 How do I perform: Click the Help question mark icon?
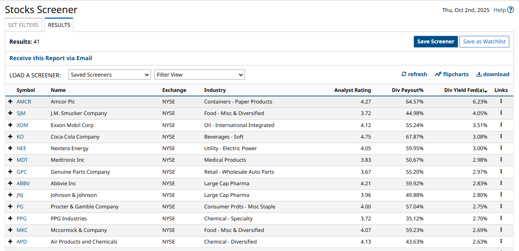(510, 10)
